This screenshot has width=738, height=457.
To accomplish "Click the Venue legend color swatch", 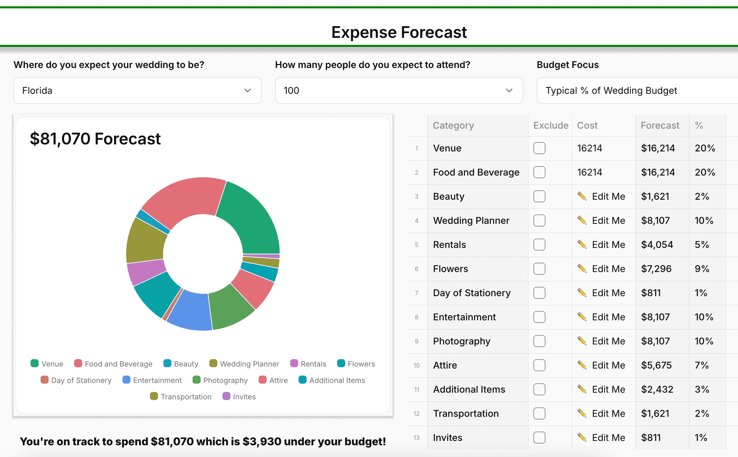I will [35, 364].
